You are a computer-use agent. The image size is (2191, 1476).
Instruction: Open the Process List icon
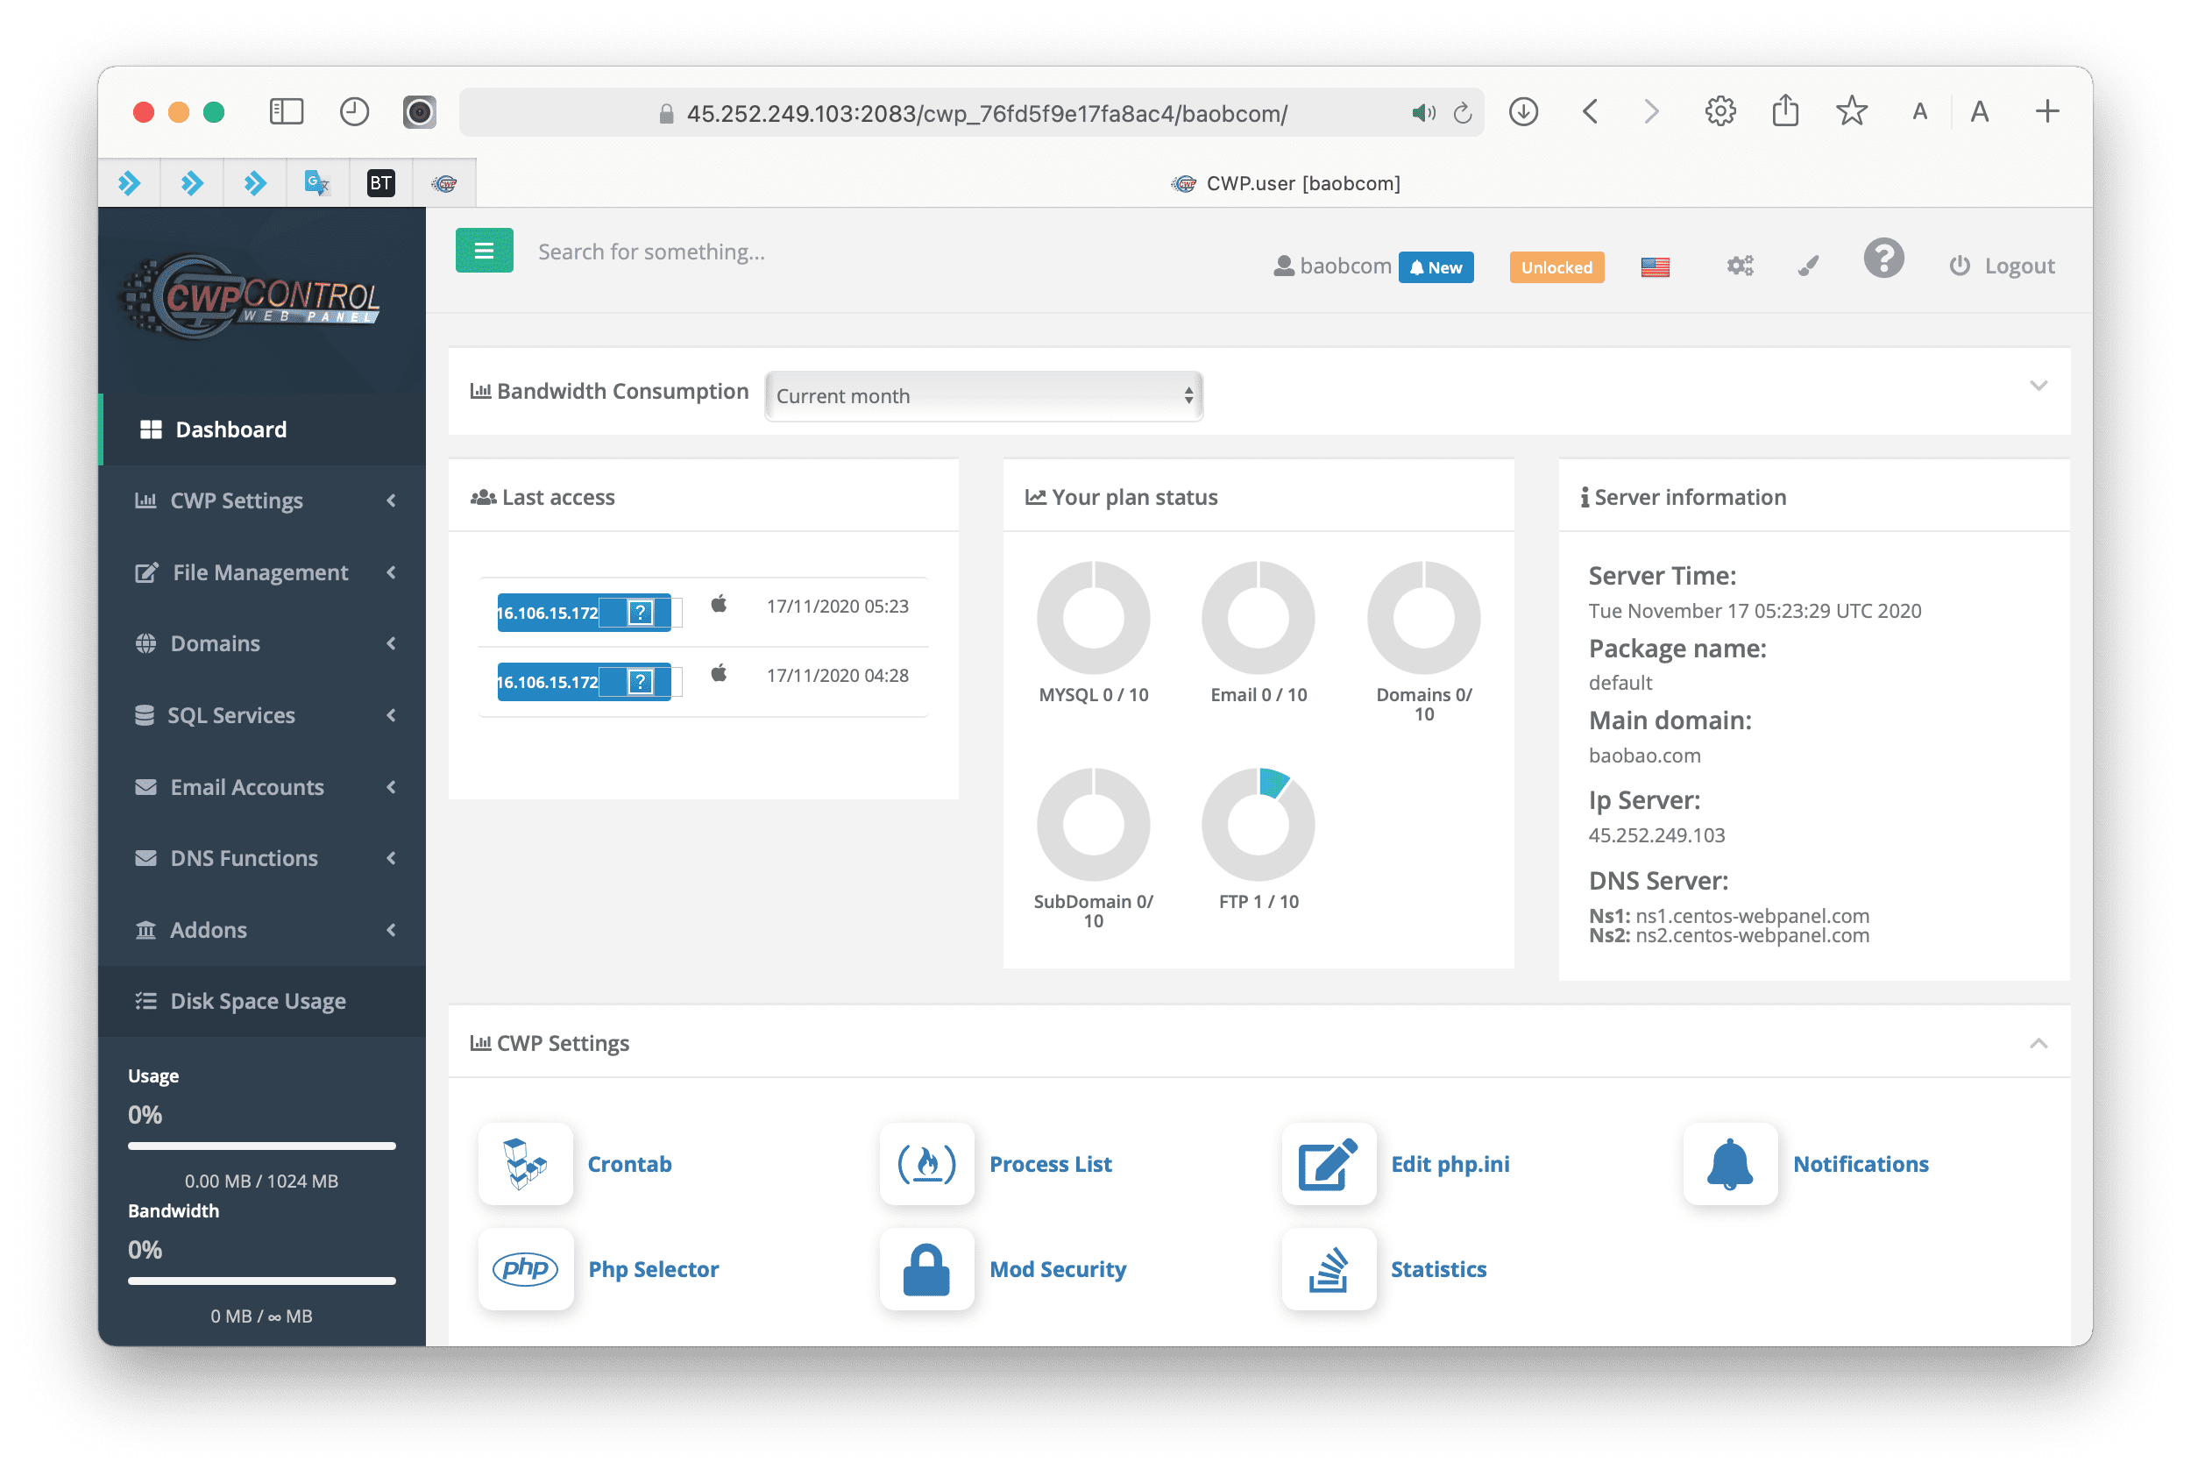click(926, 1165)
